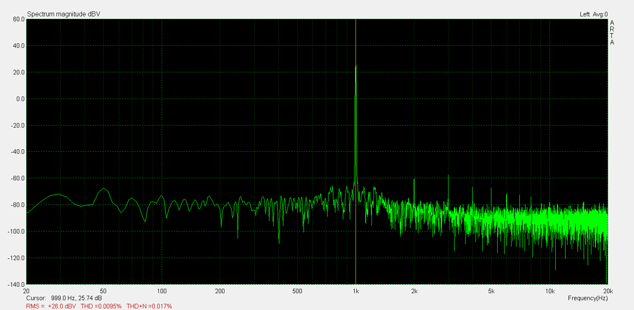This screenshot has width=634, height=310.
Task: Click the 50 Hz hum bump on trace
Action: [x=105, y=189]
